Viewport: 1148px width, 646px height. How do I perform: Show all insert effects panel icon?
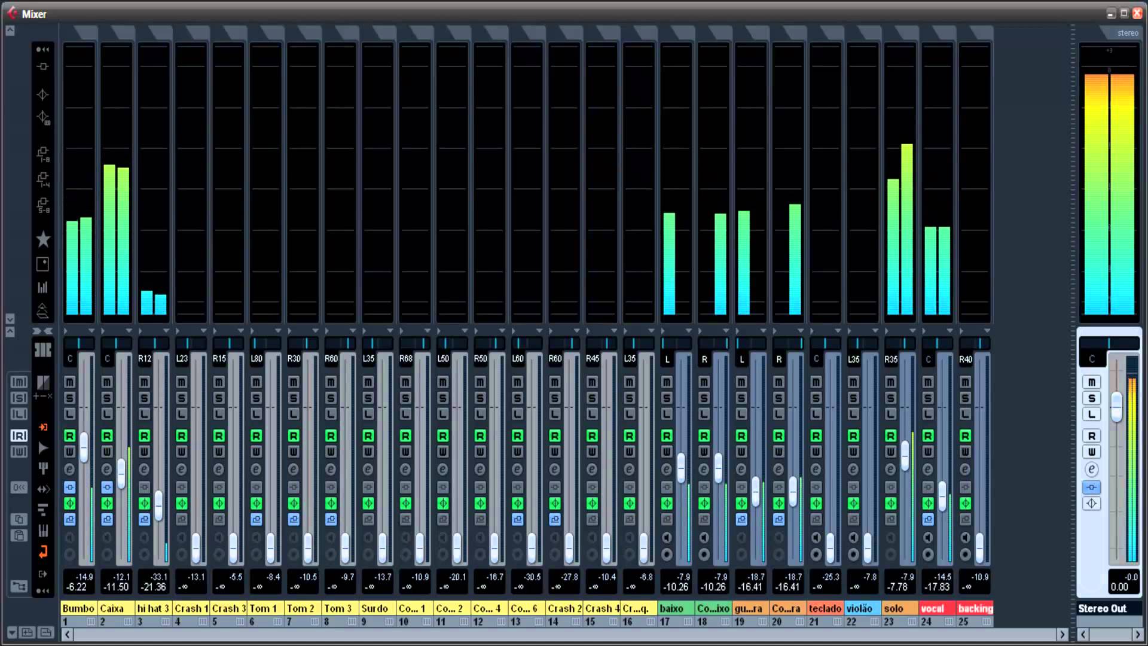[x=43, y=66]
